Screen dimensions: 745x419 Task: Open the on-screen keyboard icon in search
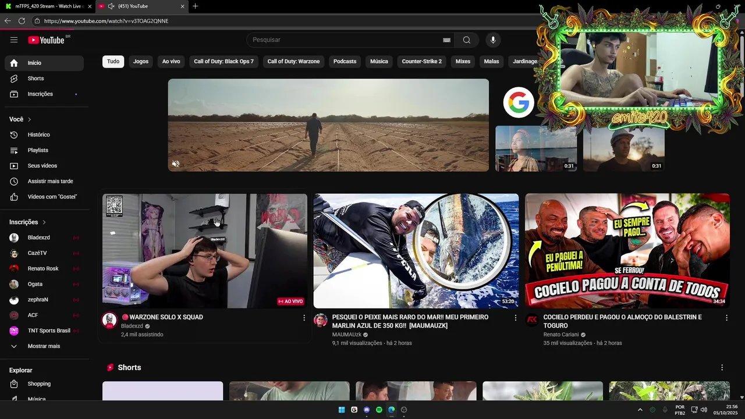446,40
